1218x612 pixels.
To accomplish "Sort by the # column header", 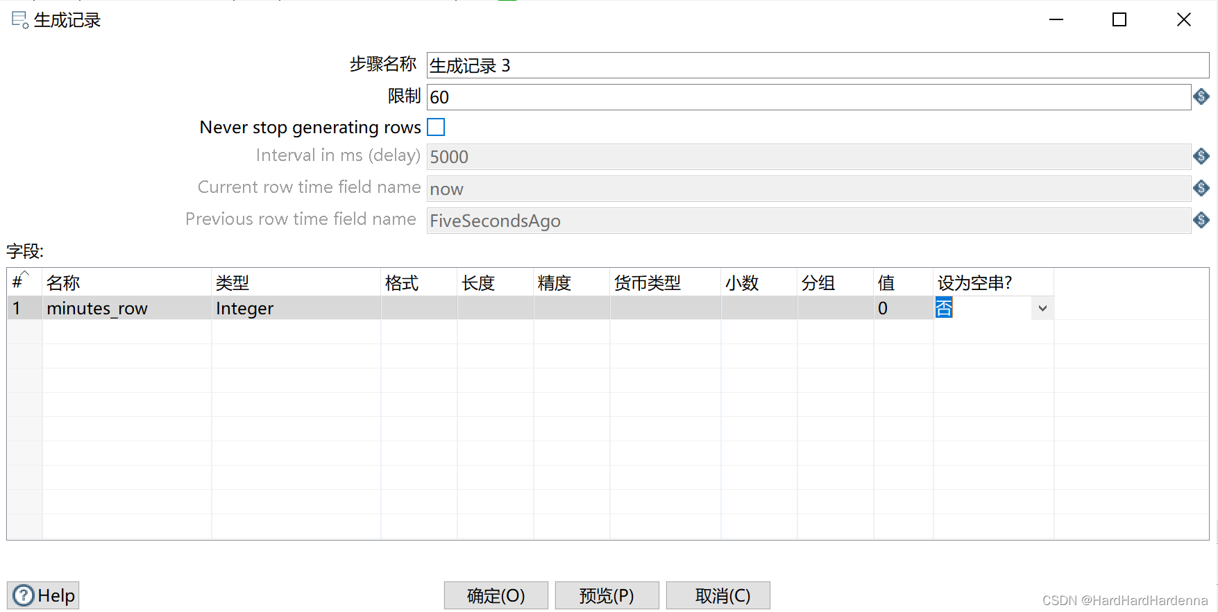I will (24, 282).
